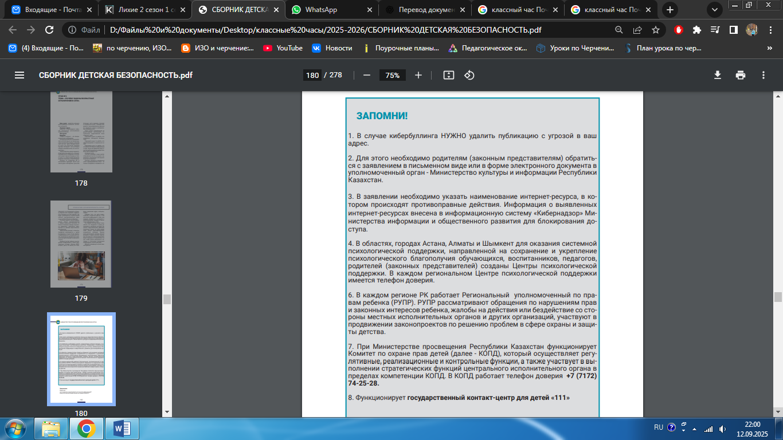Open the (4) Входящие bookmark
Image resolution: width=783 pixels, height=440 pixels.
46,48
